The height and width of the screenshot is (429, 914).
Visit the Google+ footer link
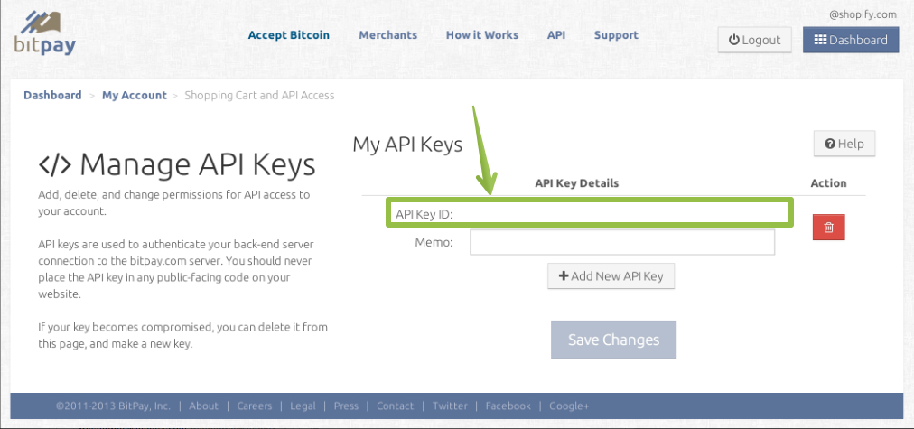click(570, 406)
